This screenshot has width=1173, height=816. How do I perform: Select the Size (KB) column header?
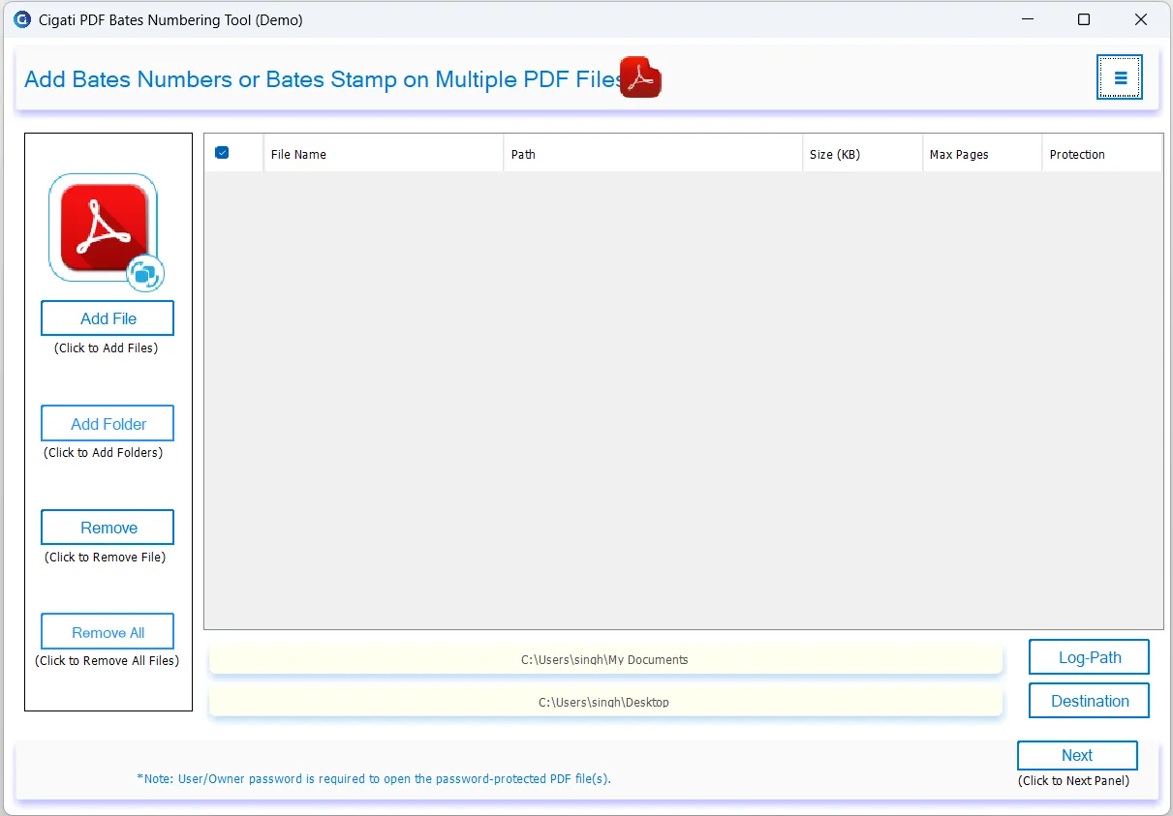click(x=862, y=154)
